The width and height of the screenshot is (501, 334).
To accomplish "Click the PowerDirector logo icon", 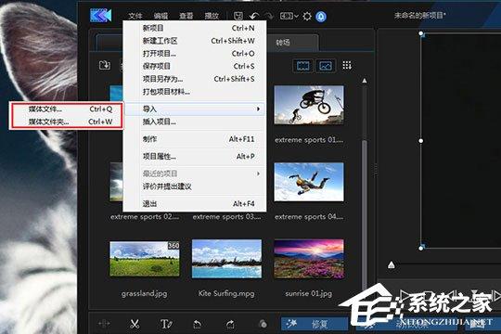I will 100,15.
